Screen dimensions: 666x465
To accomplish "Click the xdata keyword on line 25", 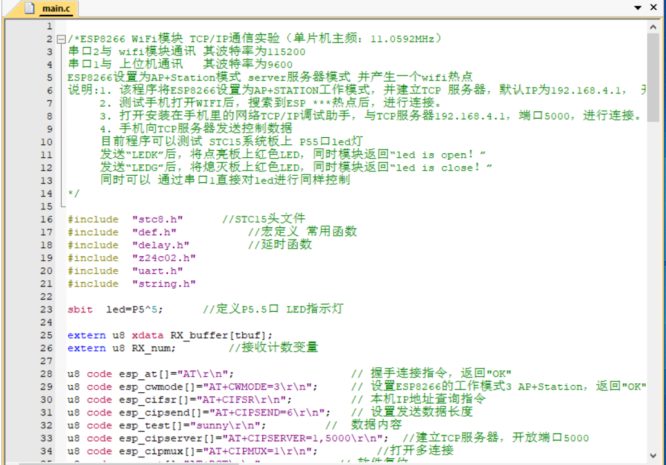I will (147, 335).
